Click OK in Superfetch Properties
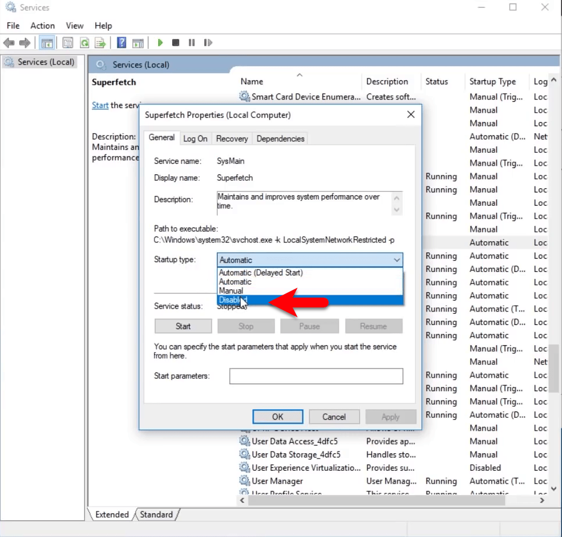 coord(278,417)
